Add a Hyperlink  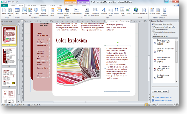pyautogui.click(x=136, y=11)
